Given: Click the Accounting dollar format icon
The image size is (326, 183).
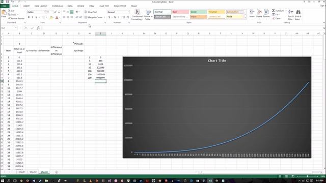Looking at the screenshot, I should coord(109,17).
